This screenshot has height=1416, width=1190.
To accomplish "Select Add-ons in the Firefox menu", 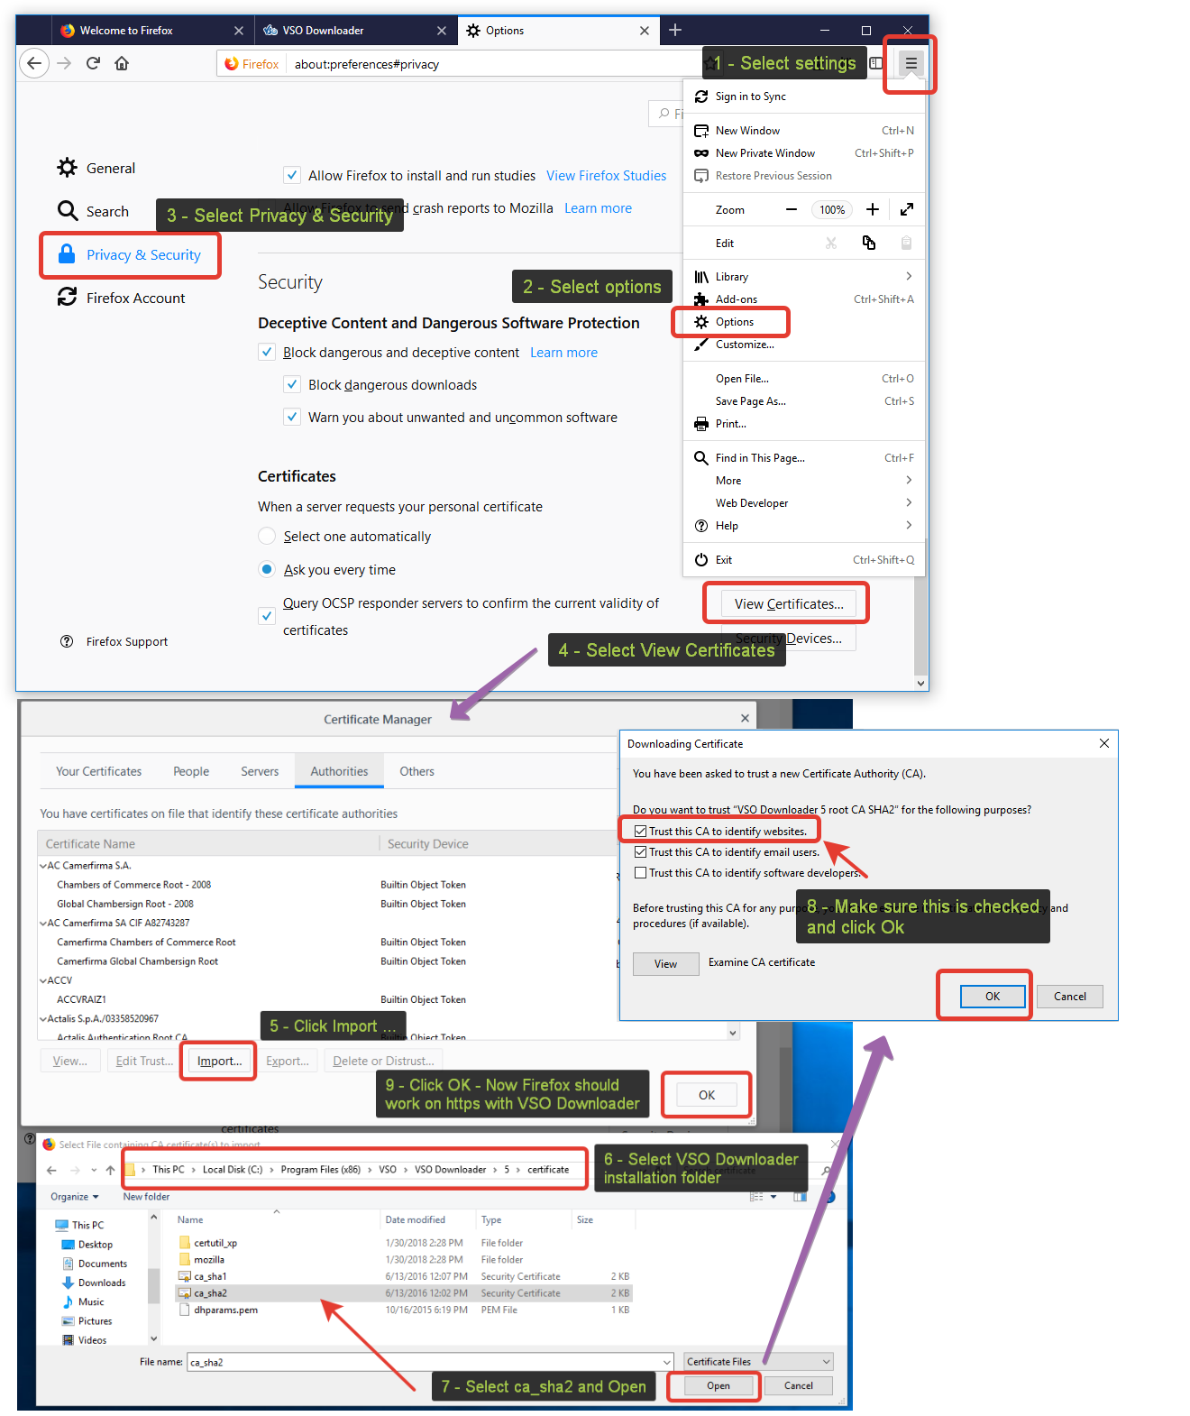I will (804, 299).
